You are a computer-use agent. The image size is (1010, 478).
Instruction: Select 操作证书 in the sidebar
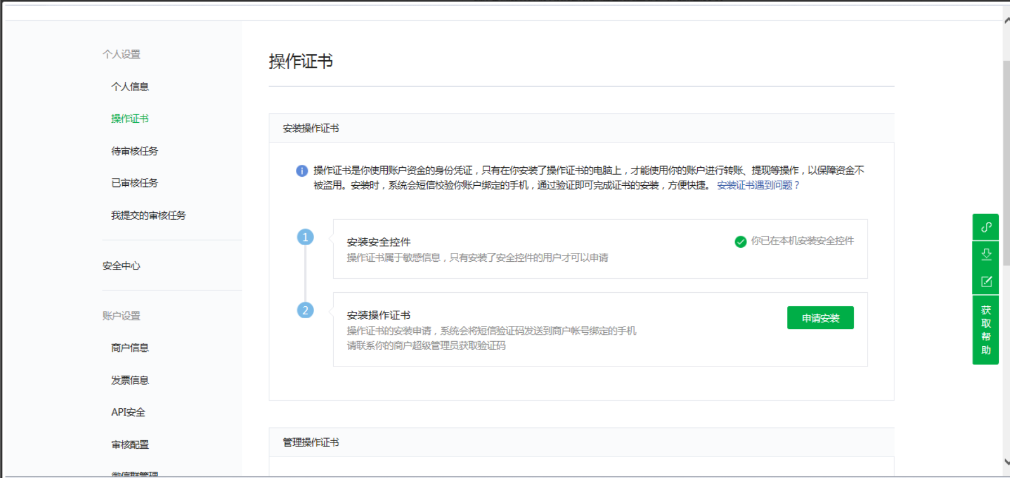pos(130,119)
